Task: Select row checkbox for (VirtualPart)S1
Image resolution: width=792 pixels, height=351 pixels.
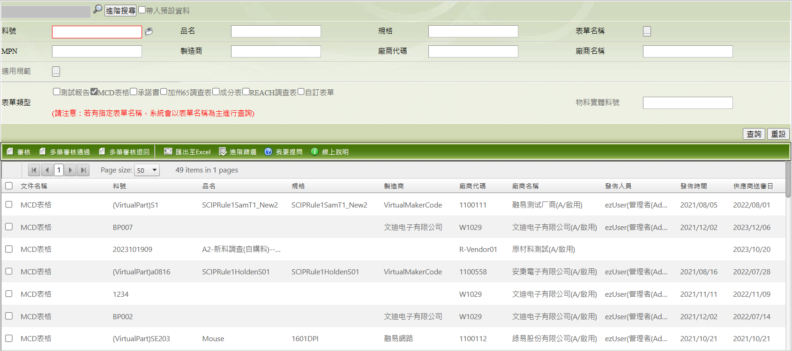Action: tap(9, 204)
